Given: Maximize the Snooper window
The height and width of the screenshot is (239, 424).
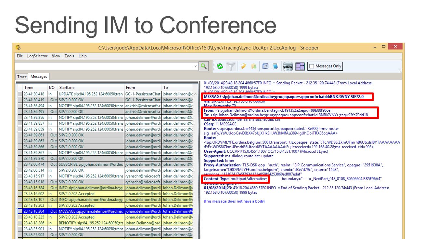Looking at the screenshot, I should (384, 47).
